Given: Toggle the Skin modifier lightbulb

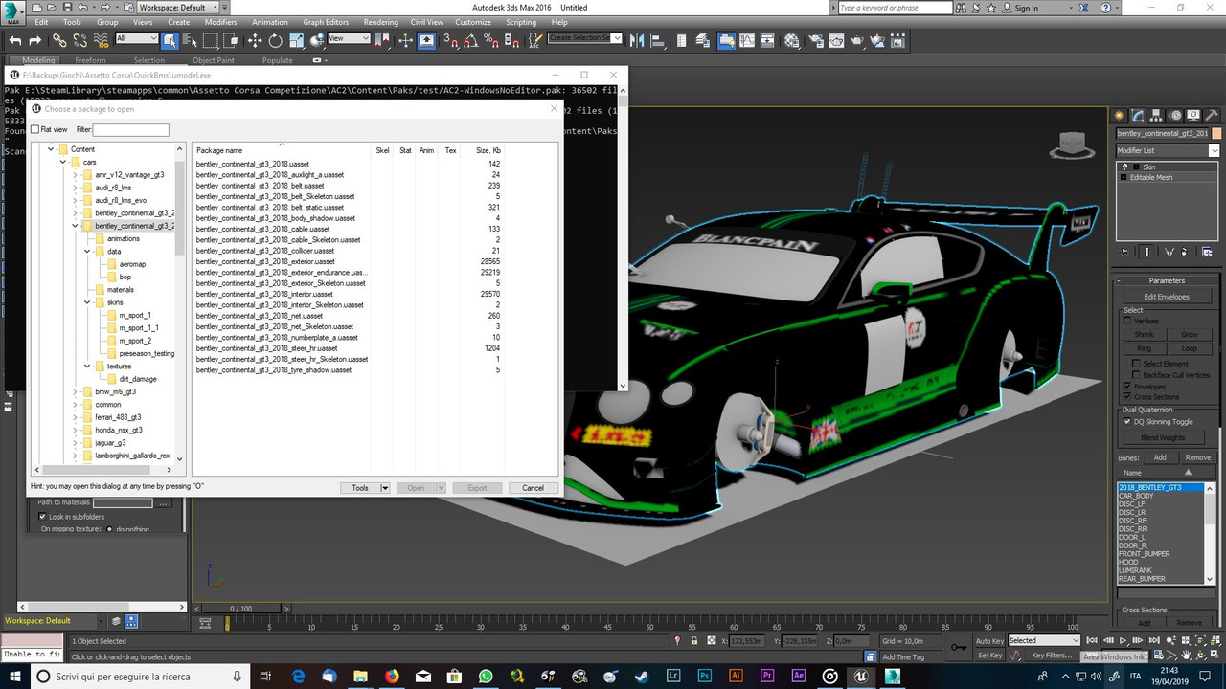Looking at the screenshot, I should [x=1125, y=167].
